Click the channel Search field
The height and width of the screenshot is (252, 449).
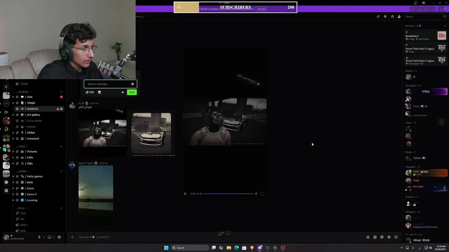(x=425, y=16)
